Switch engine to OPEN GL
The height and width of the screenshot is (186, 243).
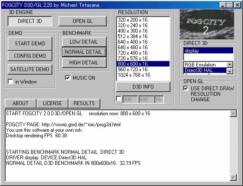(82, 21)
